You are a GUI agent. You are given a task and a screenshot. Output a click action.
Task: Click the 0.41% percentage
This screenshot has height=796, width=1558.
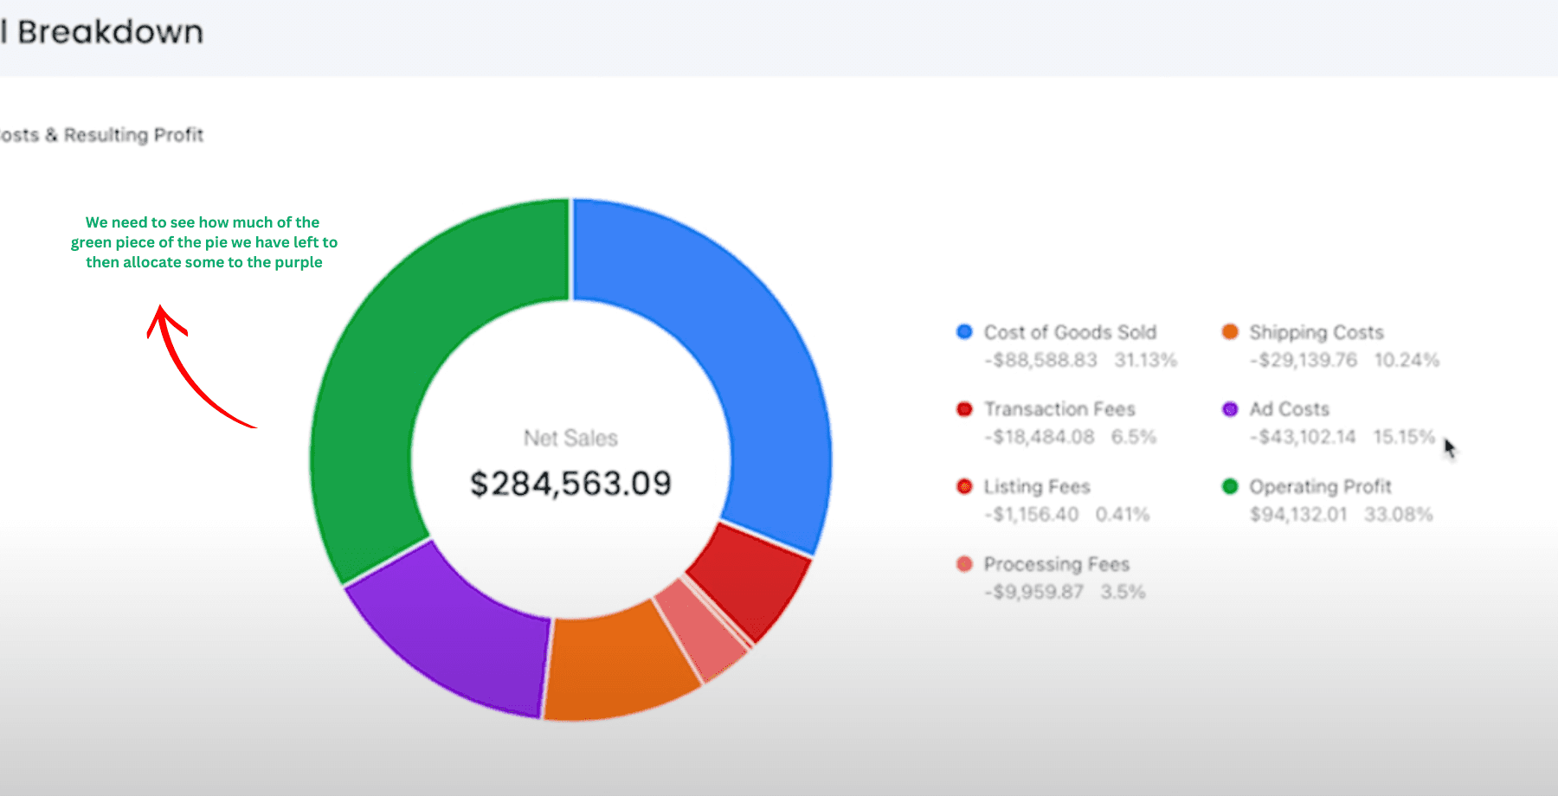(x=1123, y=515)
